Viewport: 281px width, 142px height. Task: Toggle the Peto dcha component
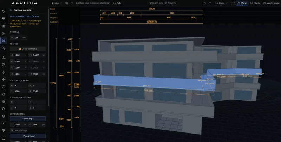pyautogui.click(x=28, y=136)
